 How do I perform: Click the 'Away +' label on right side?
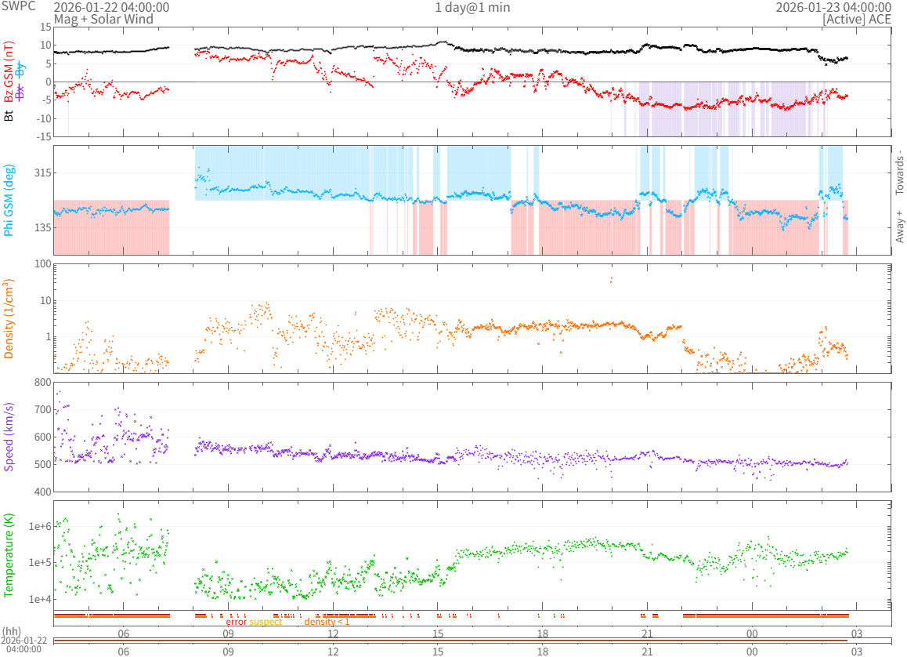point(899,226)
